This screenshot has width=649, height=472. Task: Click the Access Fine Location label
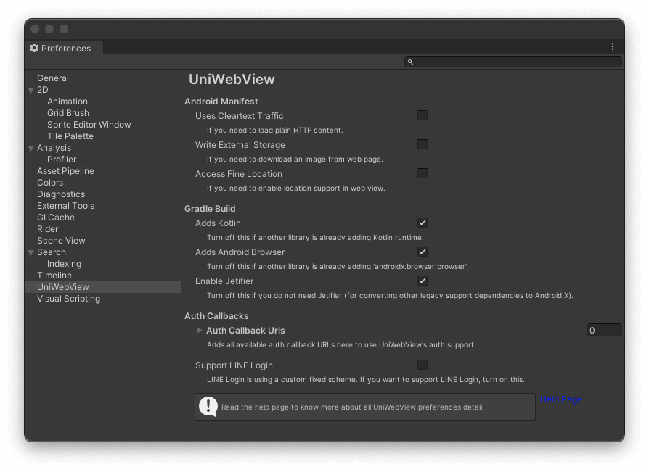point(239,173)
